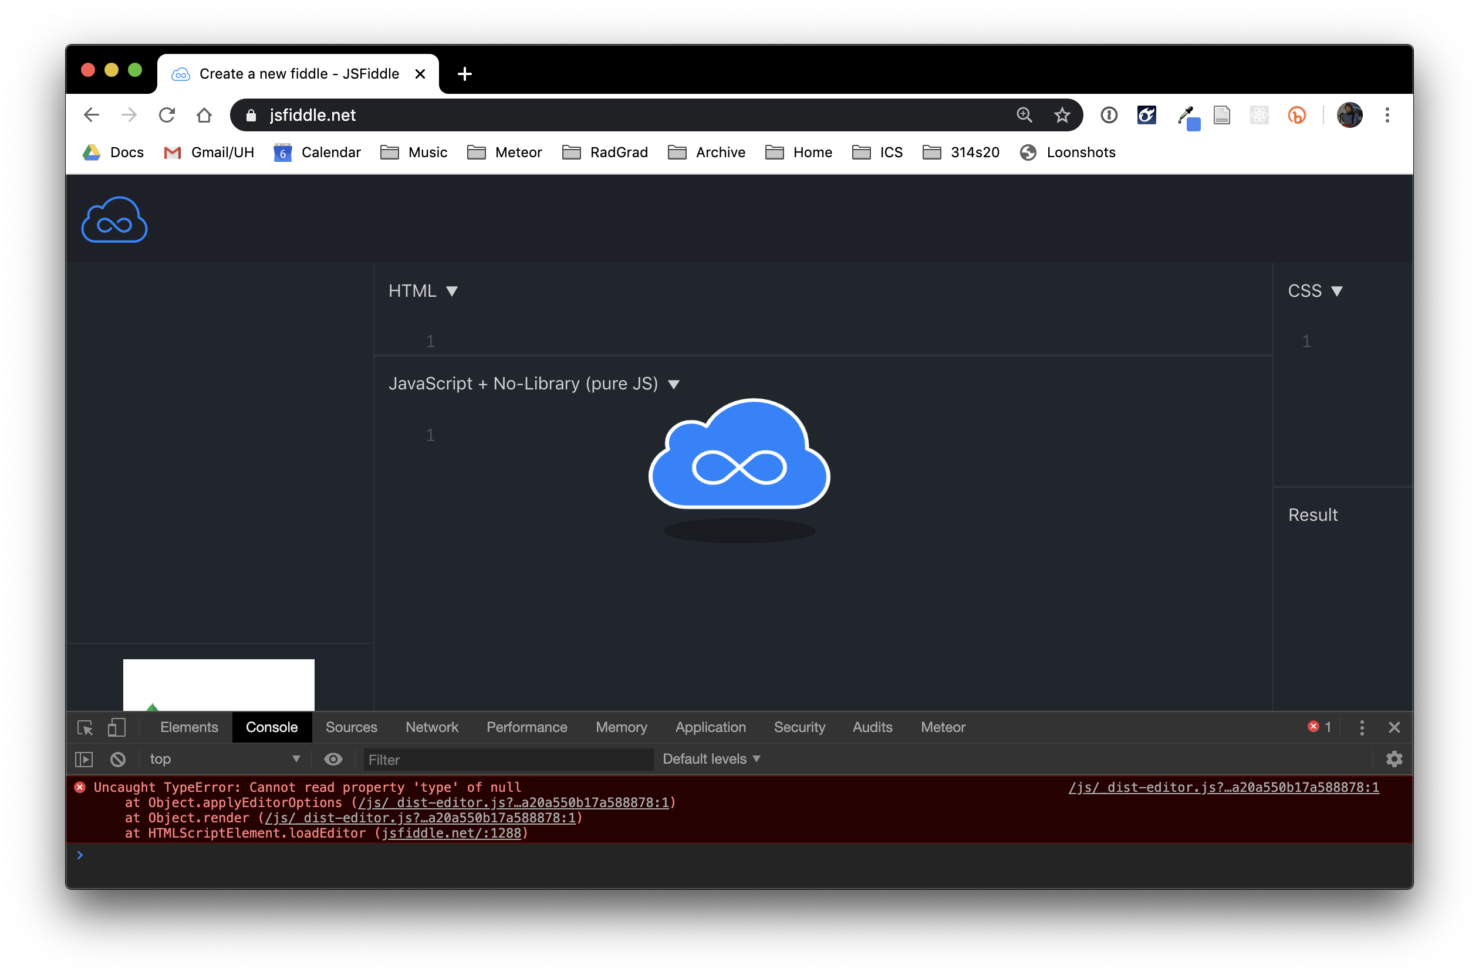Open the Calendar bookmark
The width and height of the screenshot is (1479, 976).
click(x=317, y=152)
